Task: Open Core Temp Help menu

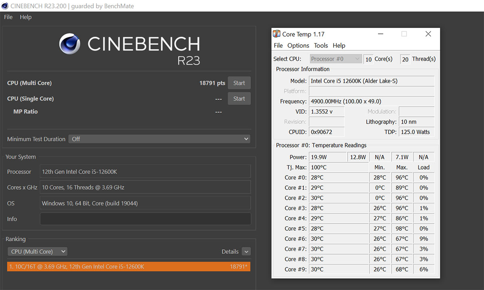Action: [339, 46]
